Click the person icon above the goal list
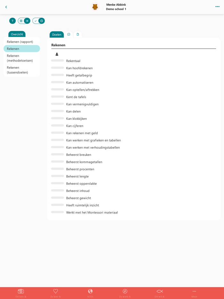The width and height of the screenshot is (224, 299). (x=57, y=54)
